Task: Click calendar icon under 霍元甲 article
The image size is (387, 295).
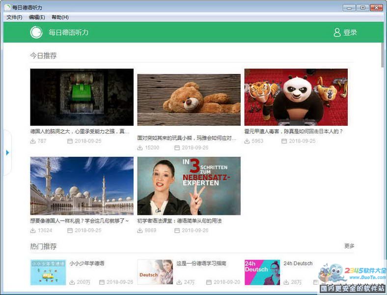Action: (284, 141)
